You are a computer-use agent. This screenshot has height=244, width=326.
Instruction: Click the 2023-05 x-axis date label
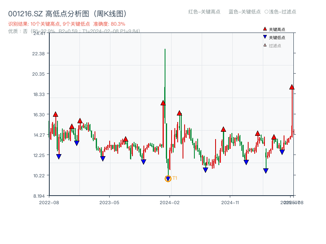click(x=109, y=203)
